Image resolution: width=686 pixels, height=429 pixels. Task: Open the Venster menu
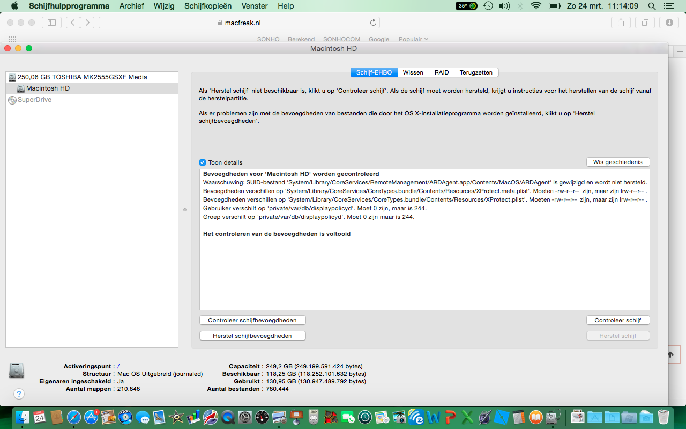coord(255,6)
